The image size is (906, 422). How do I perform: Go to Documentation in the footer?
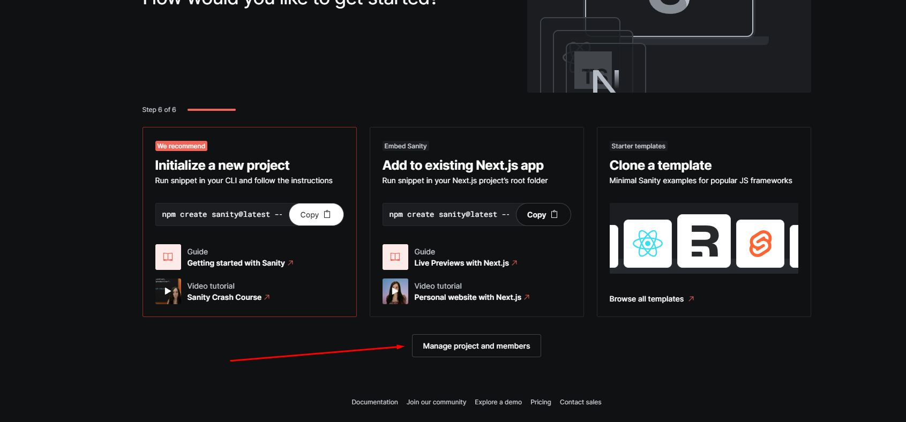click(x=375, y=402)
